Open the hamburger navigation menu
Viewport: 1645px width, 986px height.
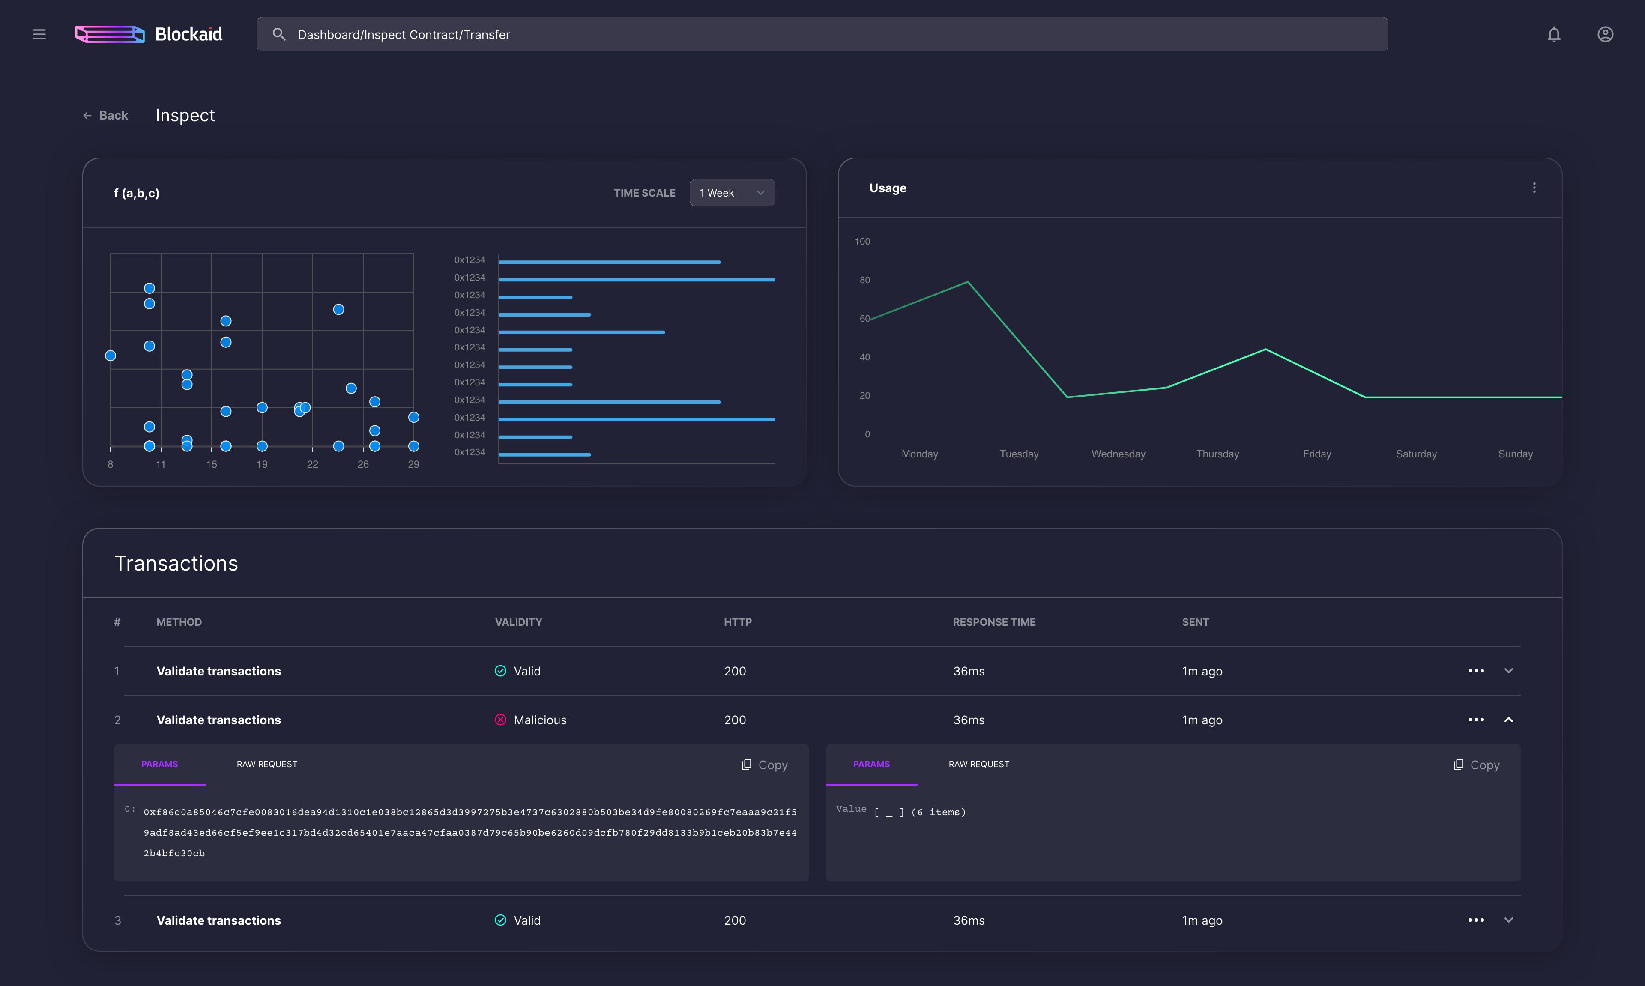(39, 35)
